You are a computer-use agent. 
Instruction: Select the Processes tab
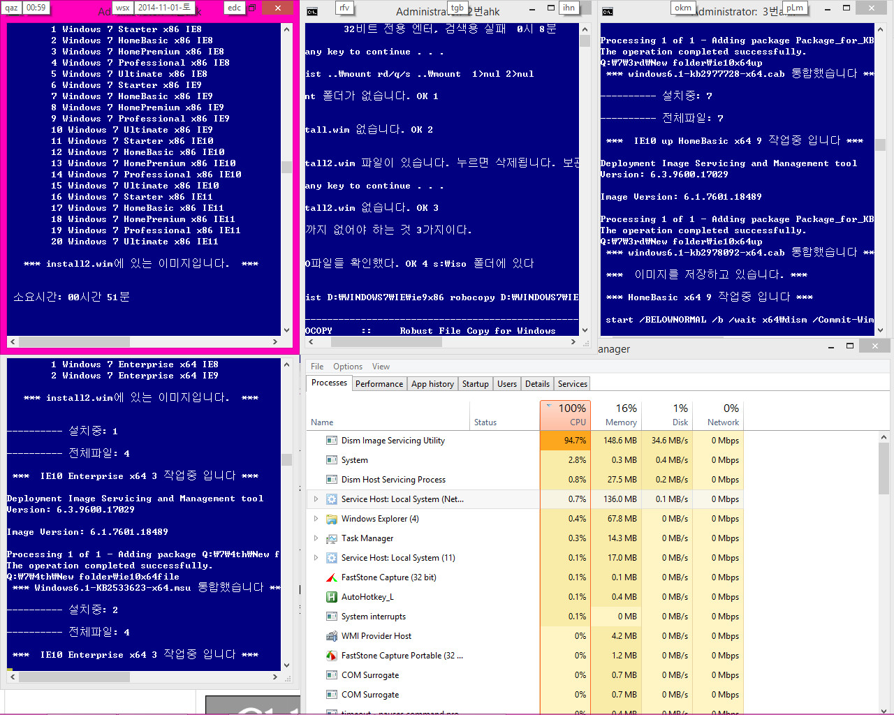coord(329,383)
